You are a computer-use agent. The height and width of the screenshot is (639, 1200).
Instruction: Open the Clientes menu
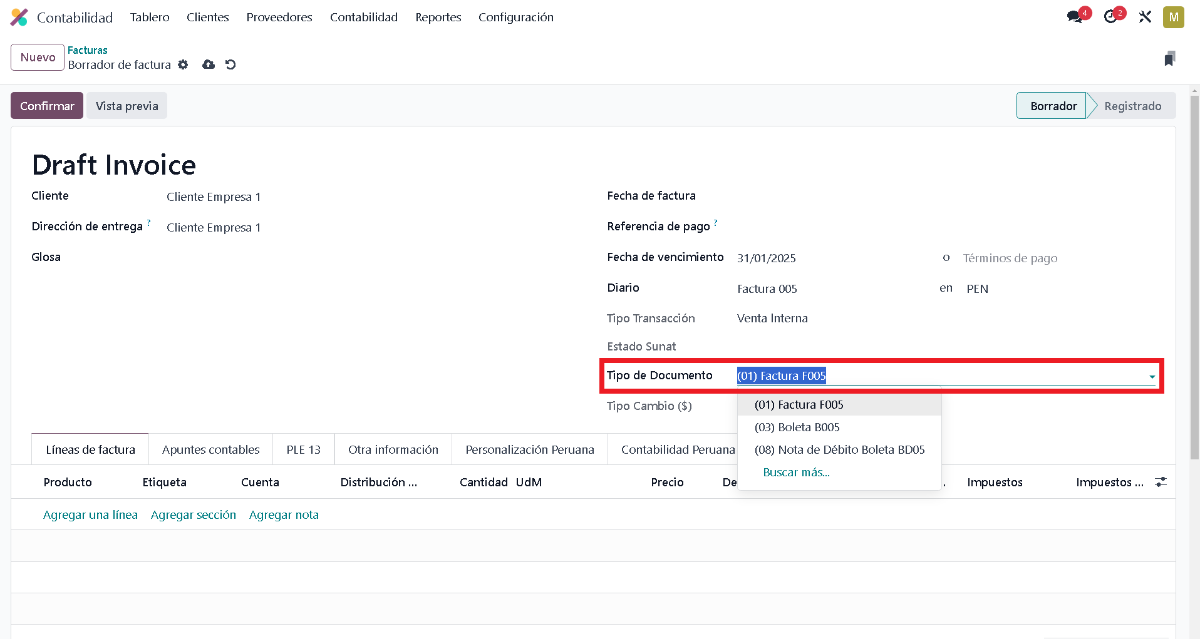click(208, 17)
